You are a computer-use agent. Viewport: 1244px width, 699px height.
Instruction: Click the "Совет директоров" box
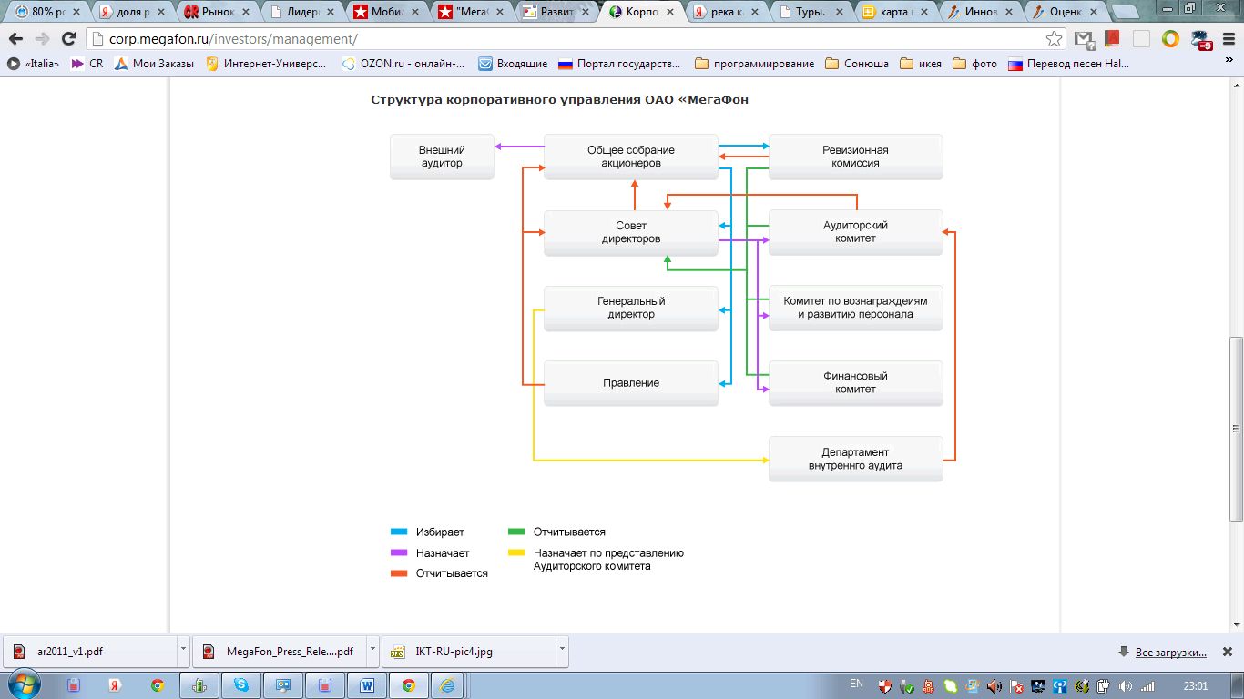click(631, 232)
